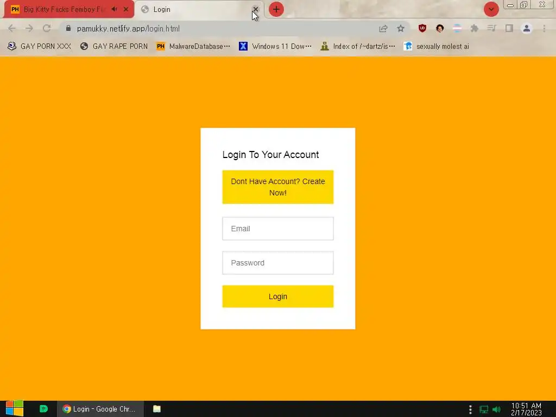This screenshot has width=556, height=417.
Task: Open the green chat app taskbar icon
Action: coord(43,409)
